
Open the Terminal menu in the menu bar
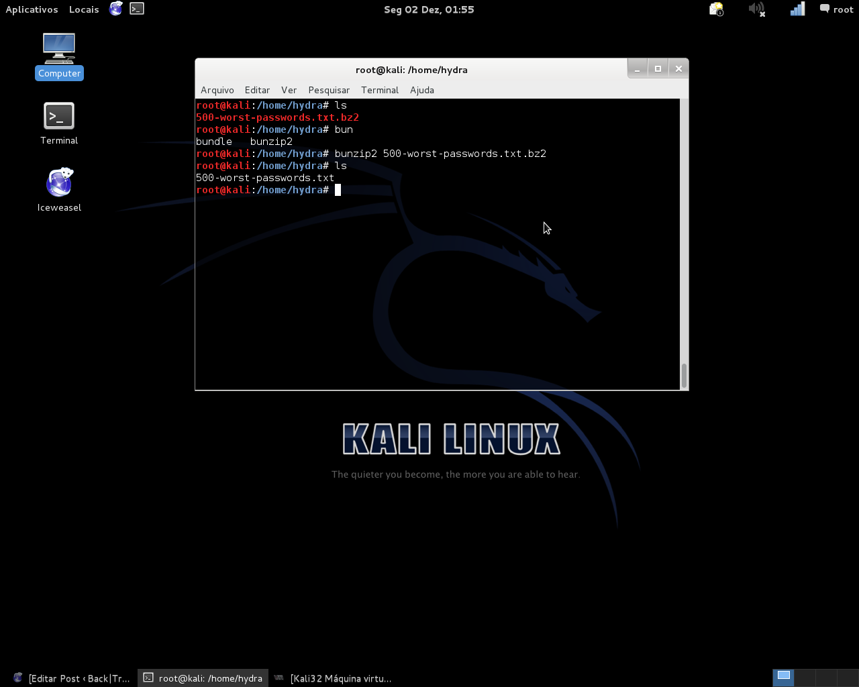(380, 90)
